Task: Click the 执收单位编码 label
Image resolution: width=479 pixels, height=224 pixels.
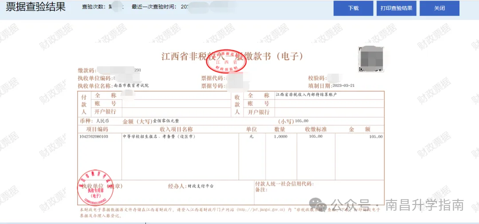Action: pos(95,78)
